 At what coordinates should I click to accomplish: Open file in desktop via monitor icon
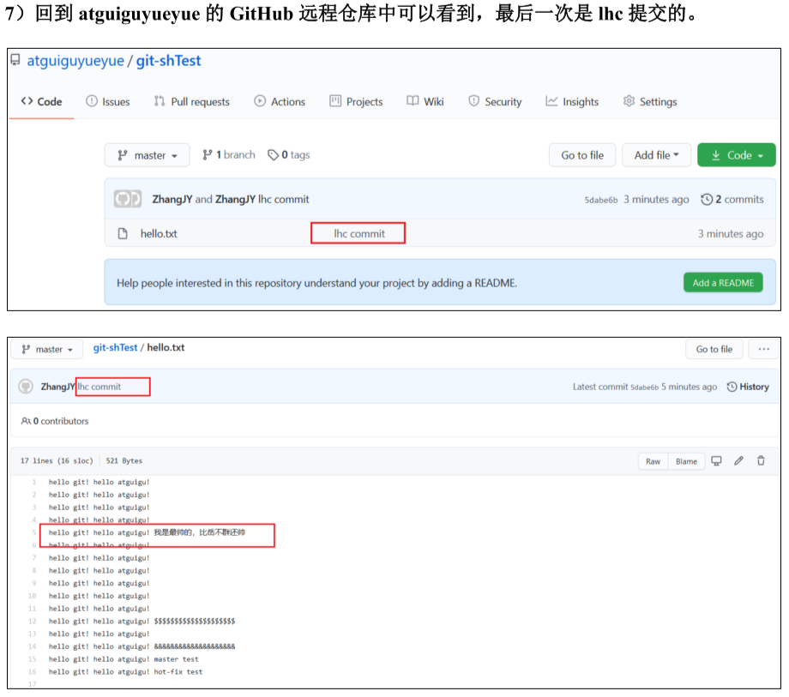717,460
